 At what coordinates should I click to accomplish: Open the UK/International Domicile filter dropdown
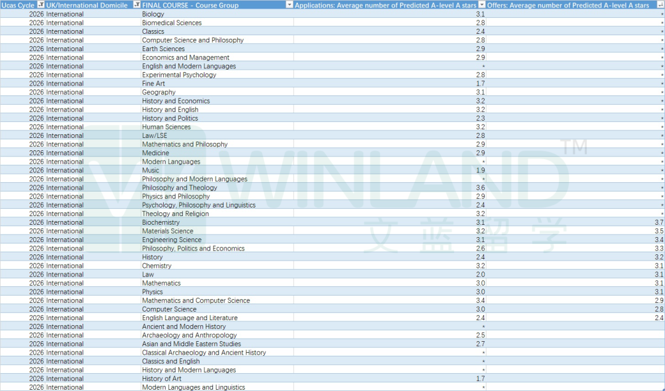pos(137,5)
